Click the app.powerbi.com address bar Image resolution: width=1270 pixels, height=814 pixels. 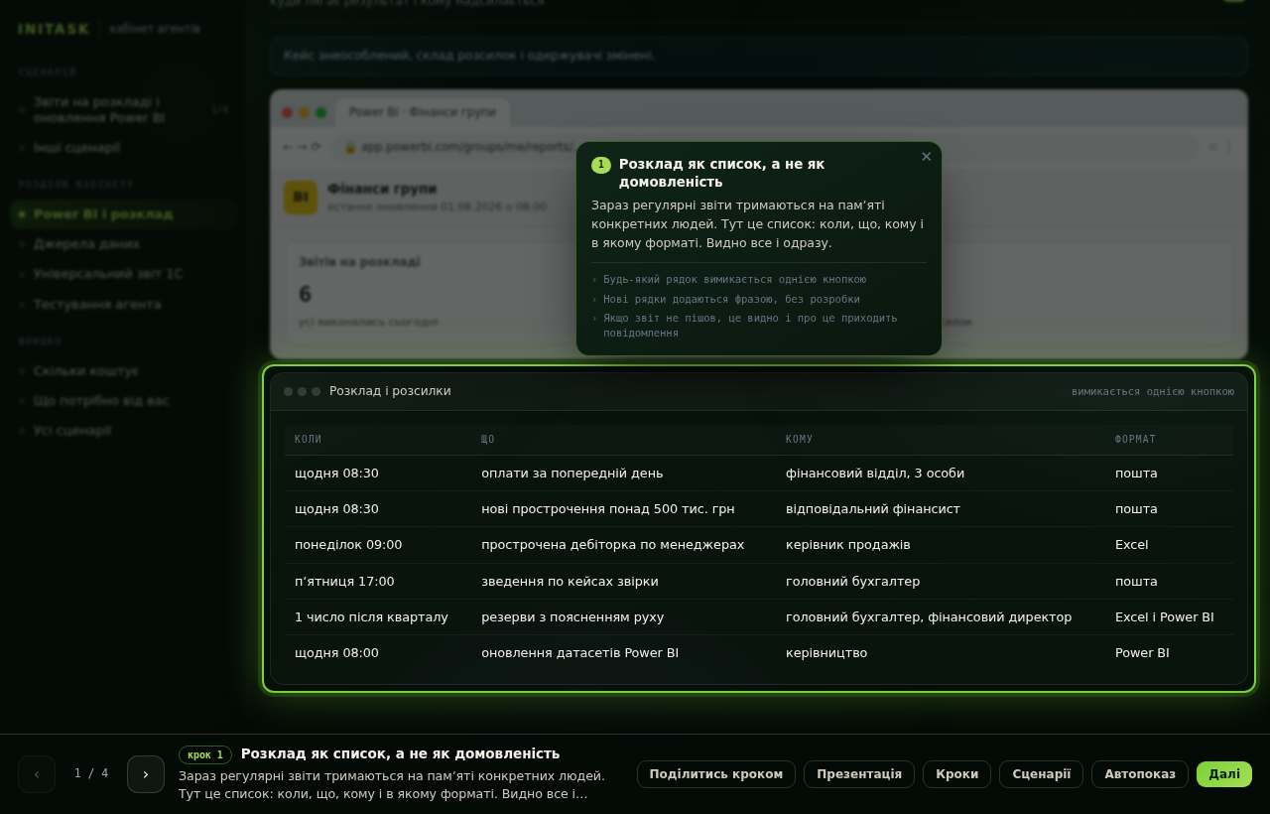[x=765, y=147]
